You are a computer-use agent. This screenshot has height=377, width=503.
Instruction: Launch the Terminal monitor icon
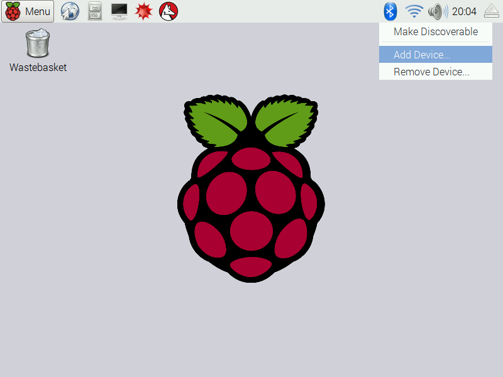click(x=119, y=11)
